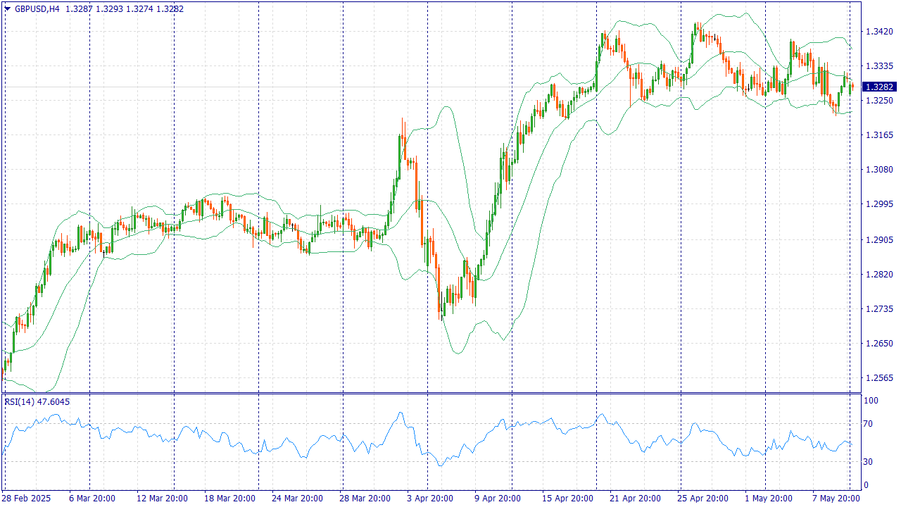Viewport: 901px width, 507px height.
Task: Click the 25 Apr 20:00 time label
Action: 703,498
